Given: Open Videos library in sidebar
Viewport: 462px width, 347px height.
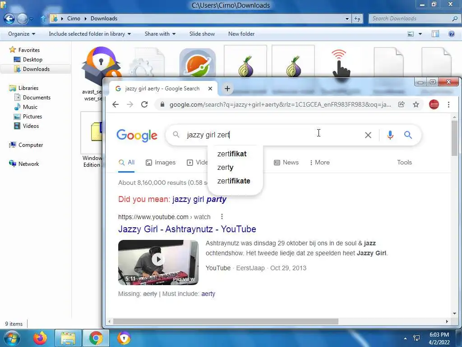Looking at the screenshot, I should point(27,126).
